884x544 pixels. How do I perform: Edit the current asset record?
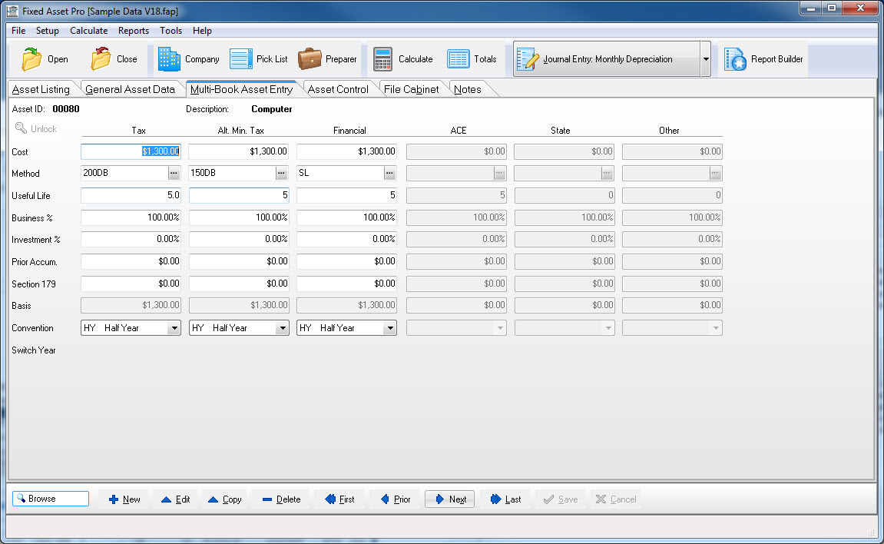[175, 499]
